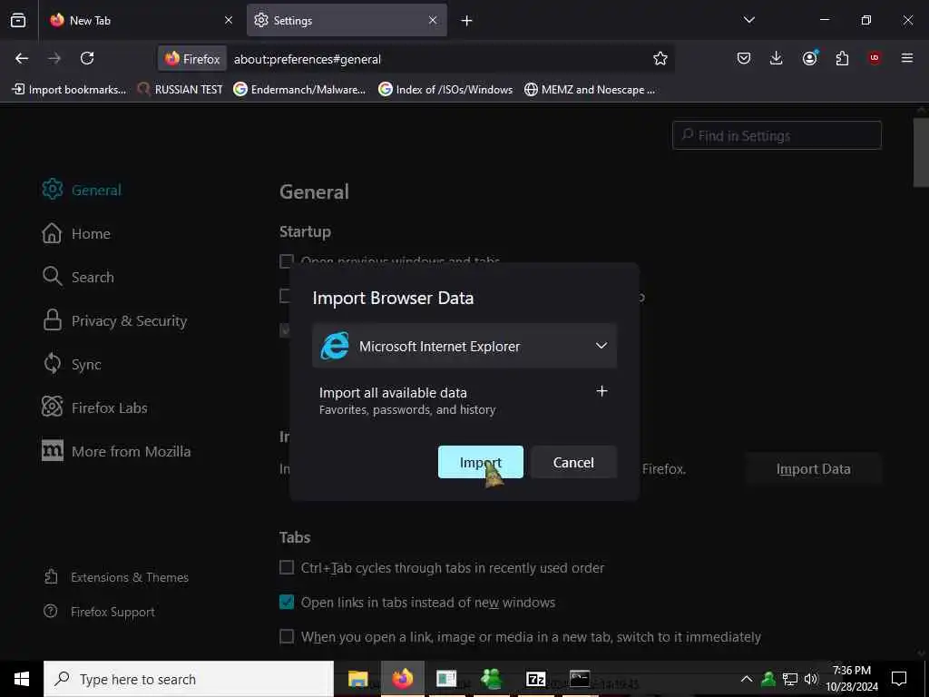929x697 pixels.
Task: Reload the current page
Action: tap(87, 58)
